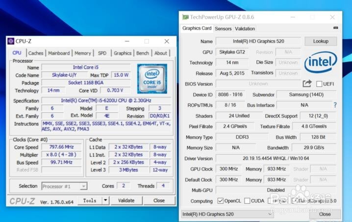Select the Graphics tab in CPU-Z
The width and height of the screenshot is (352, 222).
coord(123,53)
